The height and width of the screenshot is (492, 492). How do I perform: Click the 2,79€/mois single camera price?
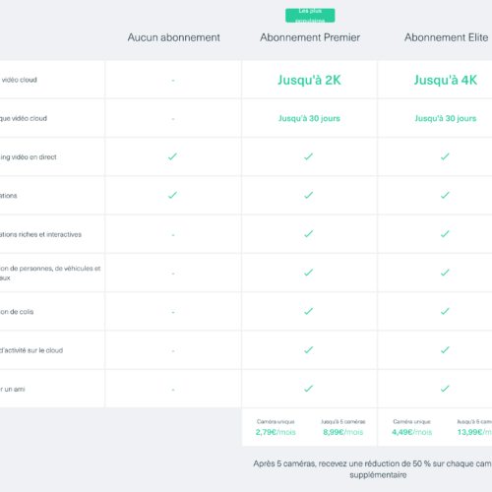point(276,432)
